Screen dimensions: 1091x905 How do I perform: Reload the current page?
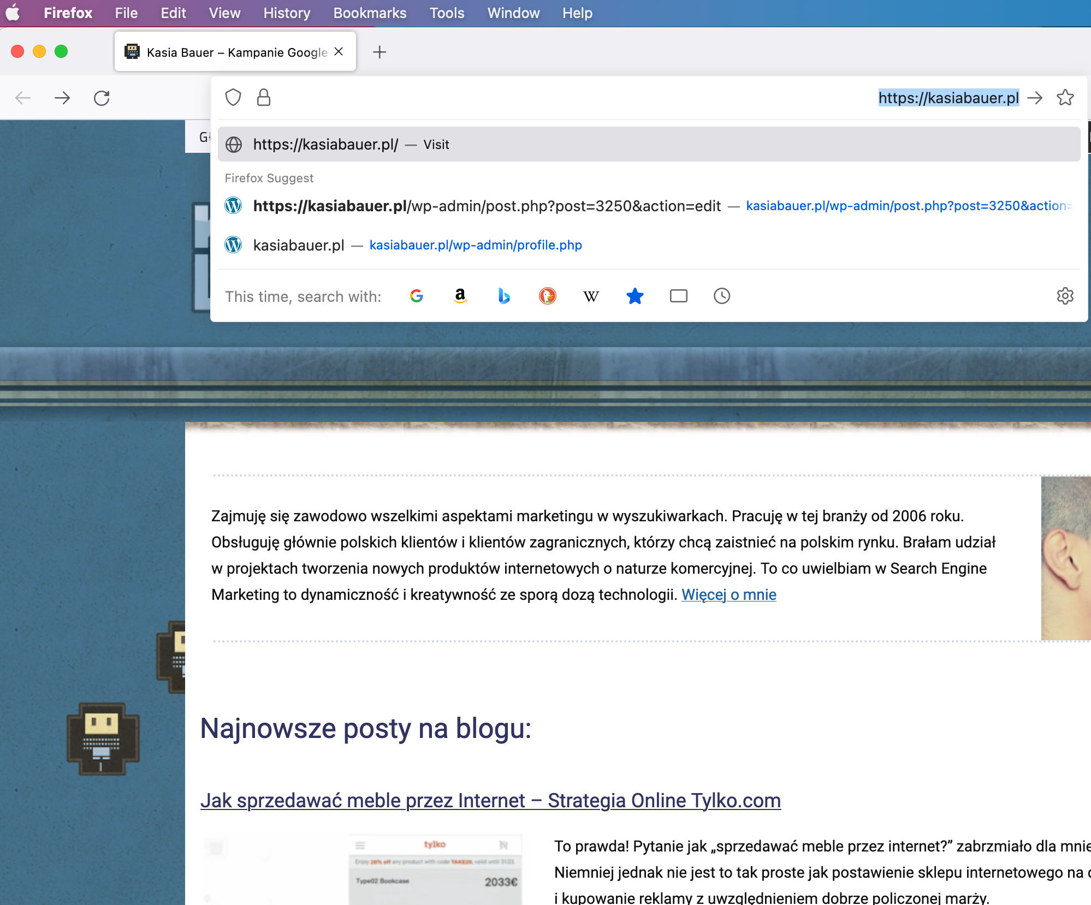tap(102, 98)
